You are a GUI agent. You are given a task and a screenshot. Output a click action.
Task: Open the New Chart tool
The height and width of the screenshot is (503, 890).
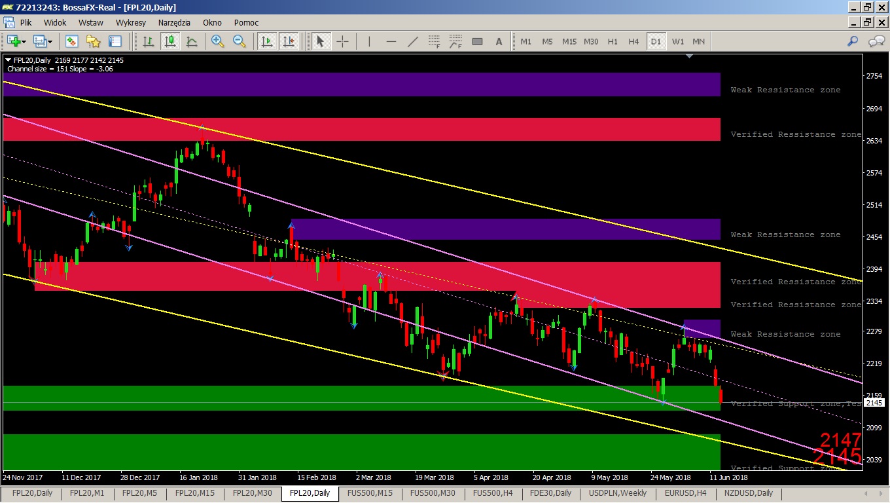pos(12,41)
